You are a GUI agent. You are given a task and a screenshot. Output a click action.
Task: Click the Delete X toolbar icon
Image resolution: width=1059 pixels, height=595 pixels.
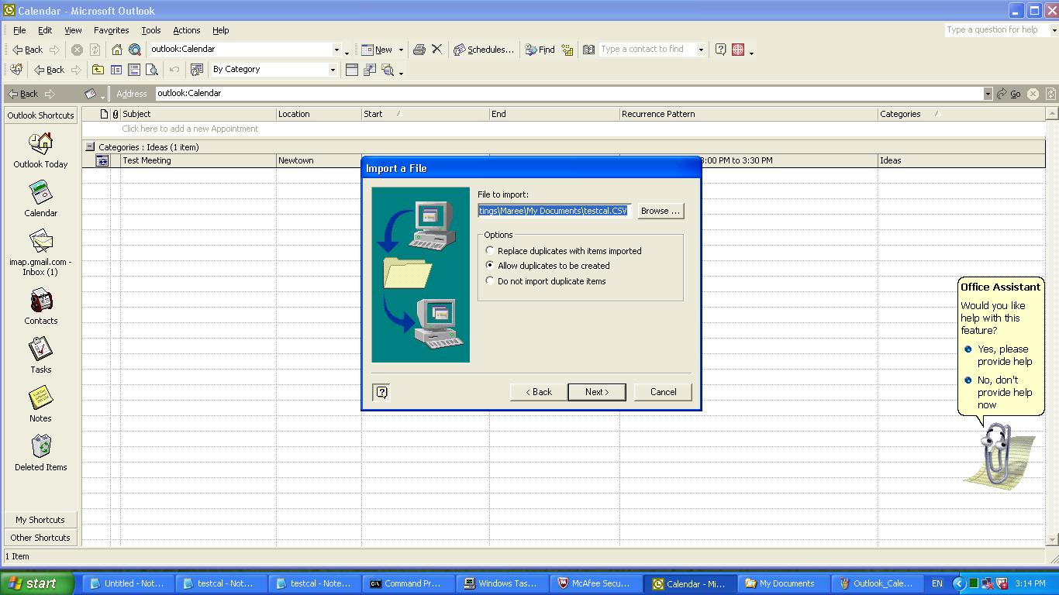[437, 50]
